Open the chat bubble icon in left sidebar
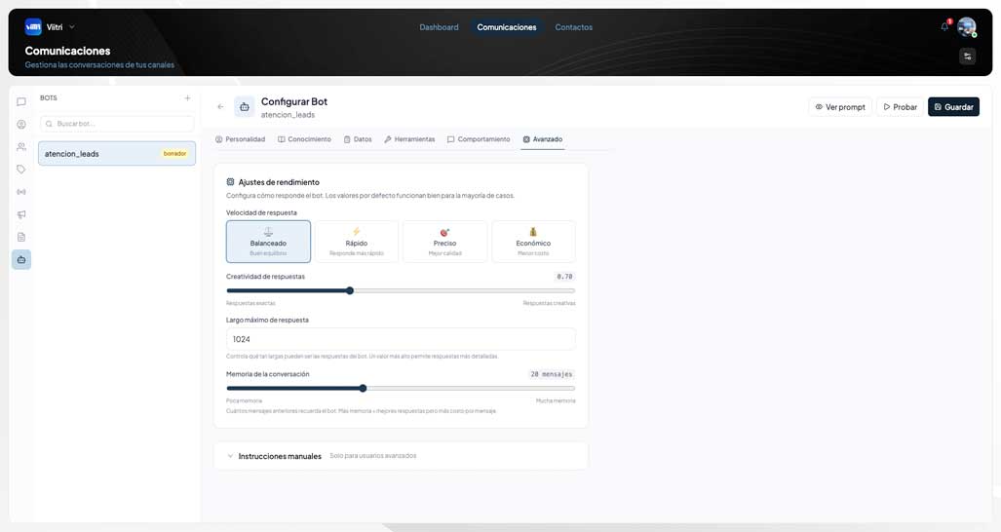The height and width of the screenshot is (532, 1001). click(21, 102)
